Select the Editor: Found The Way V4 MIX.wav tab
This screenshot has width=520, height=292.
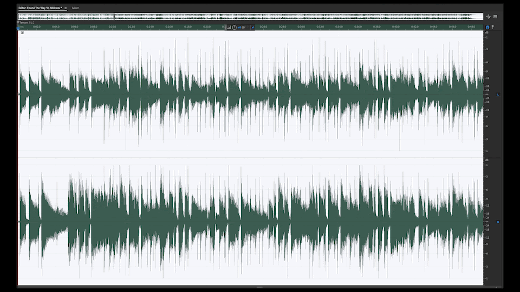(40, 8)
